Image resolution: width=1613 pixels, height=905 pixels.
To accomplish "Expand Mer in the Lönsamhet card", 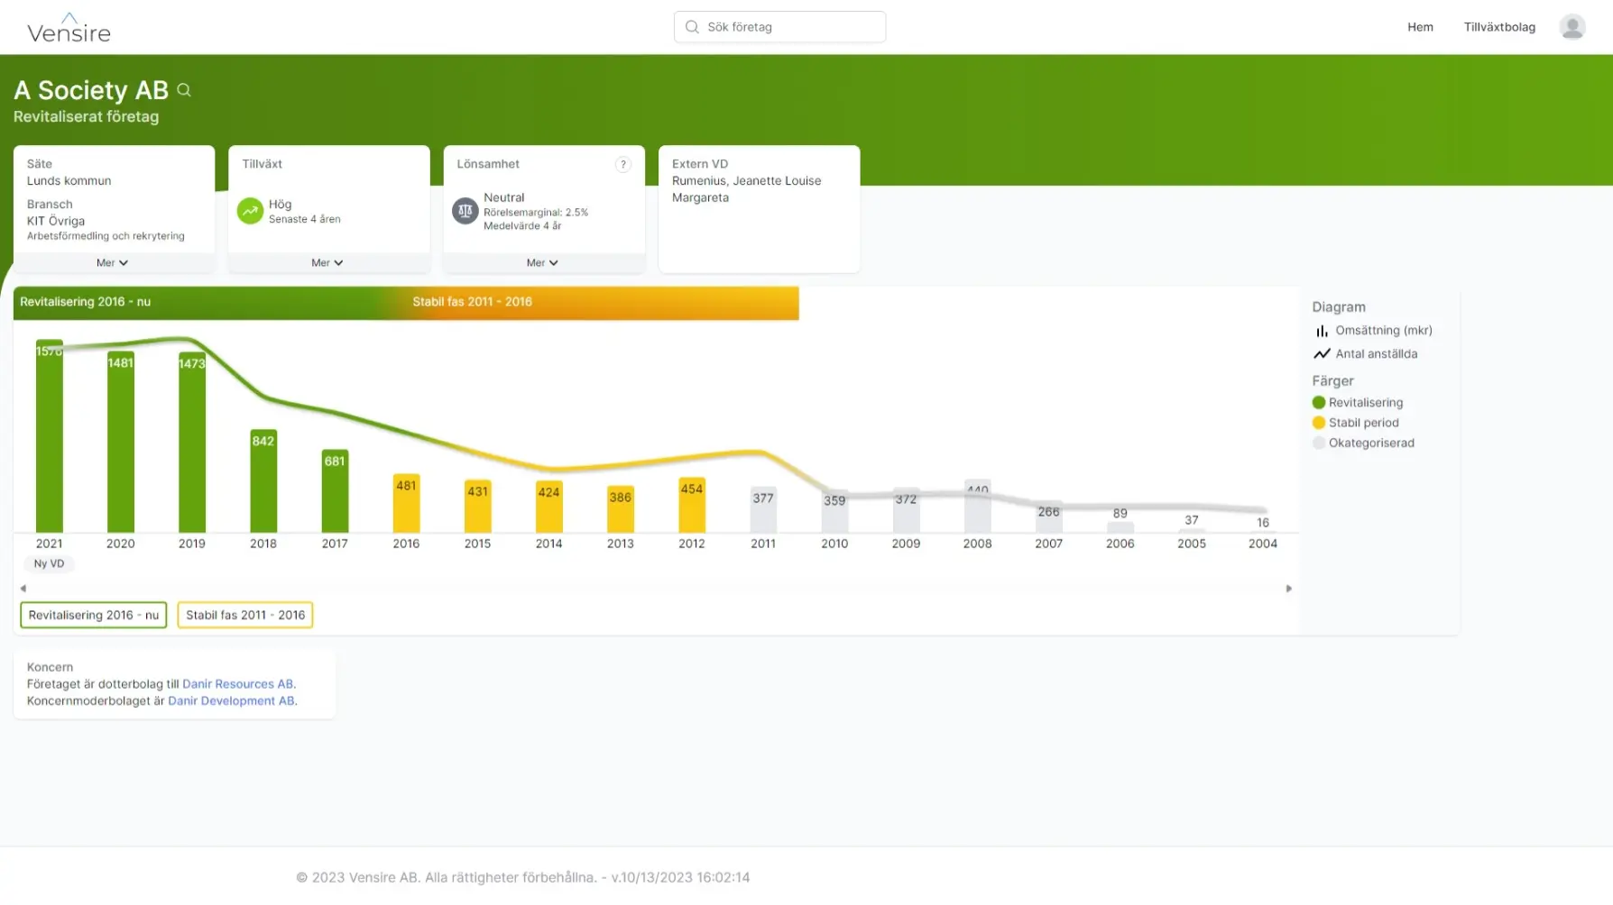I will (x=543, y=263).
